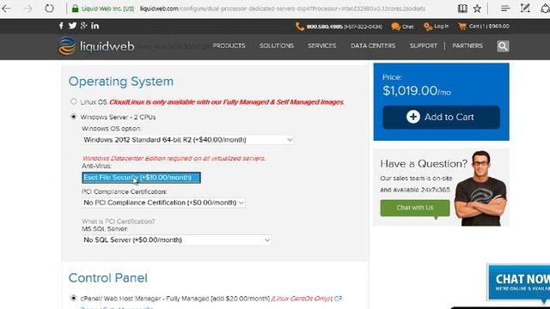550x309 pixels.
Task: Open the Anti-Virus Eset File Security dropdown
Action: [x=141, y=178]
